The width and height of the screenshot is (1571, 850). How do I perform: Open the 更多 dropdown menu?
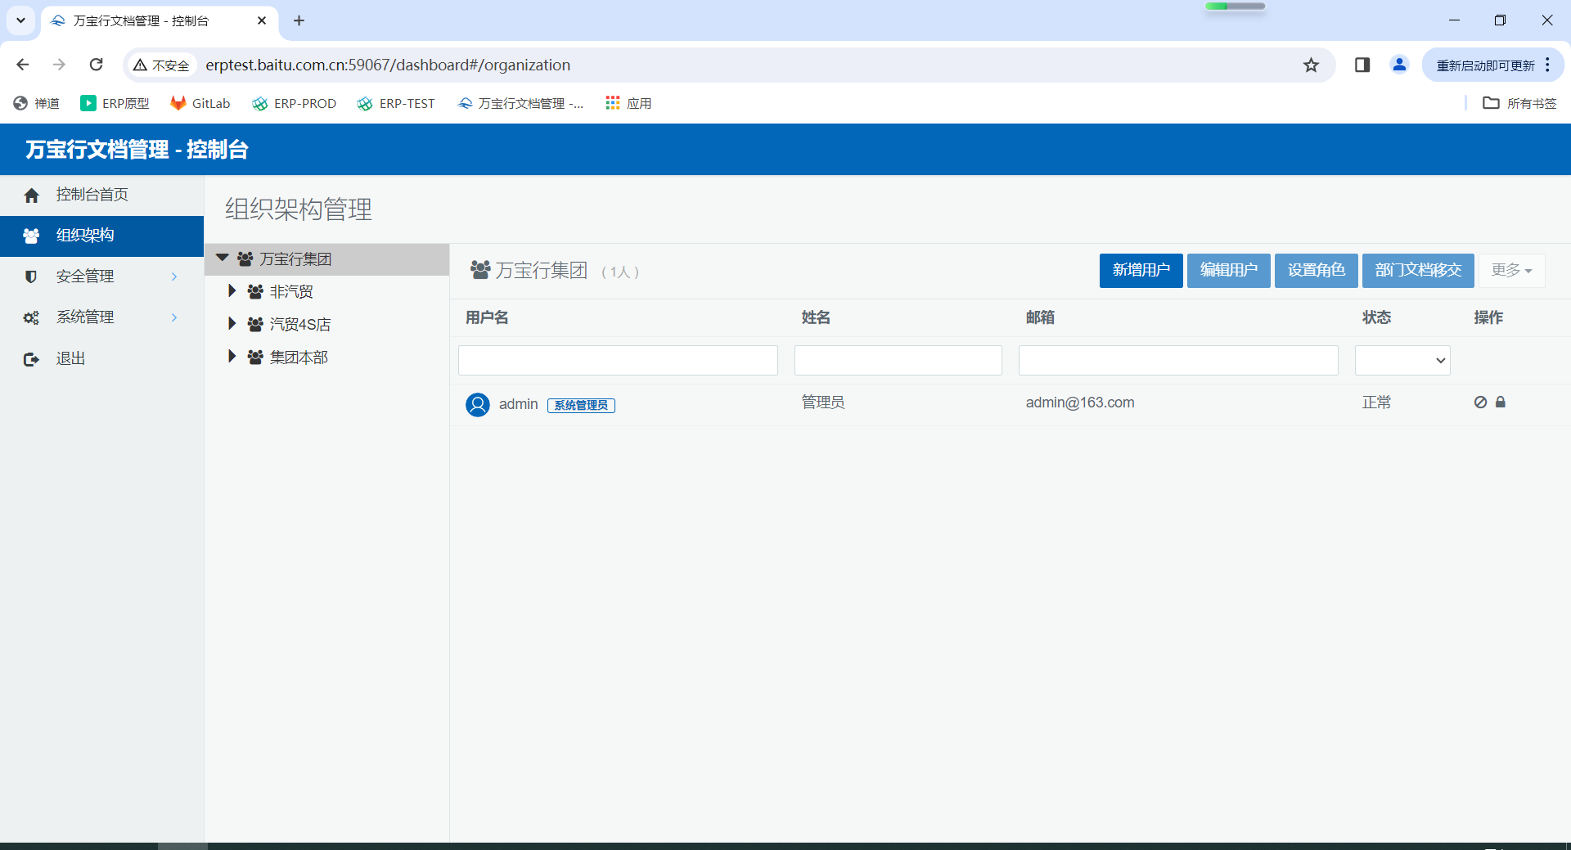coord(1511,271)
